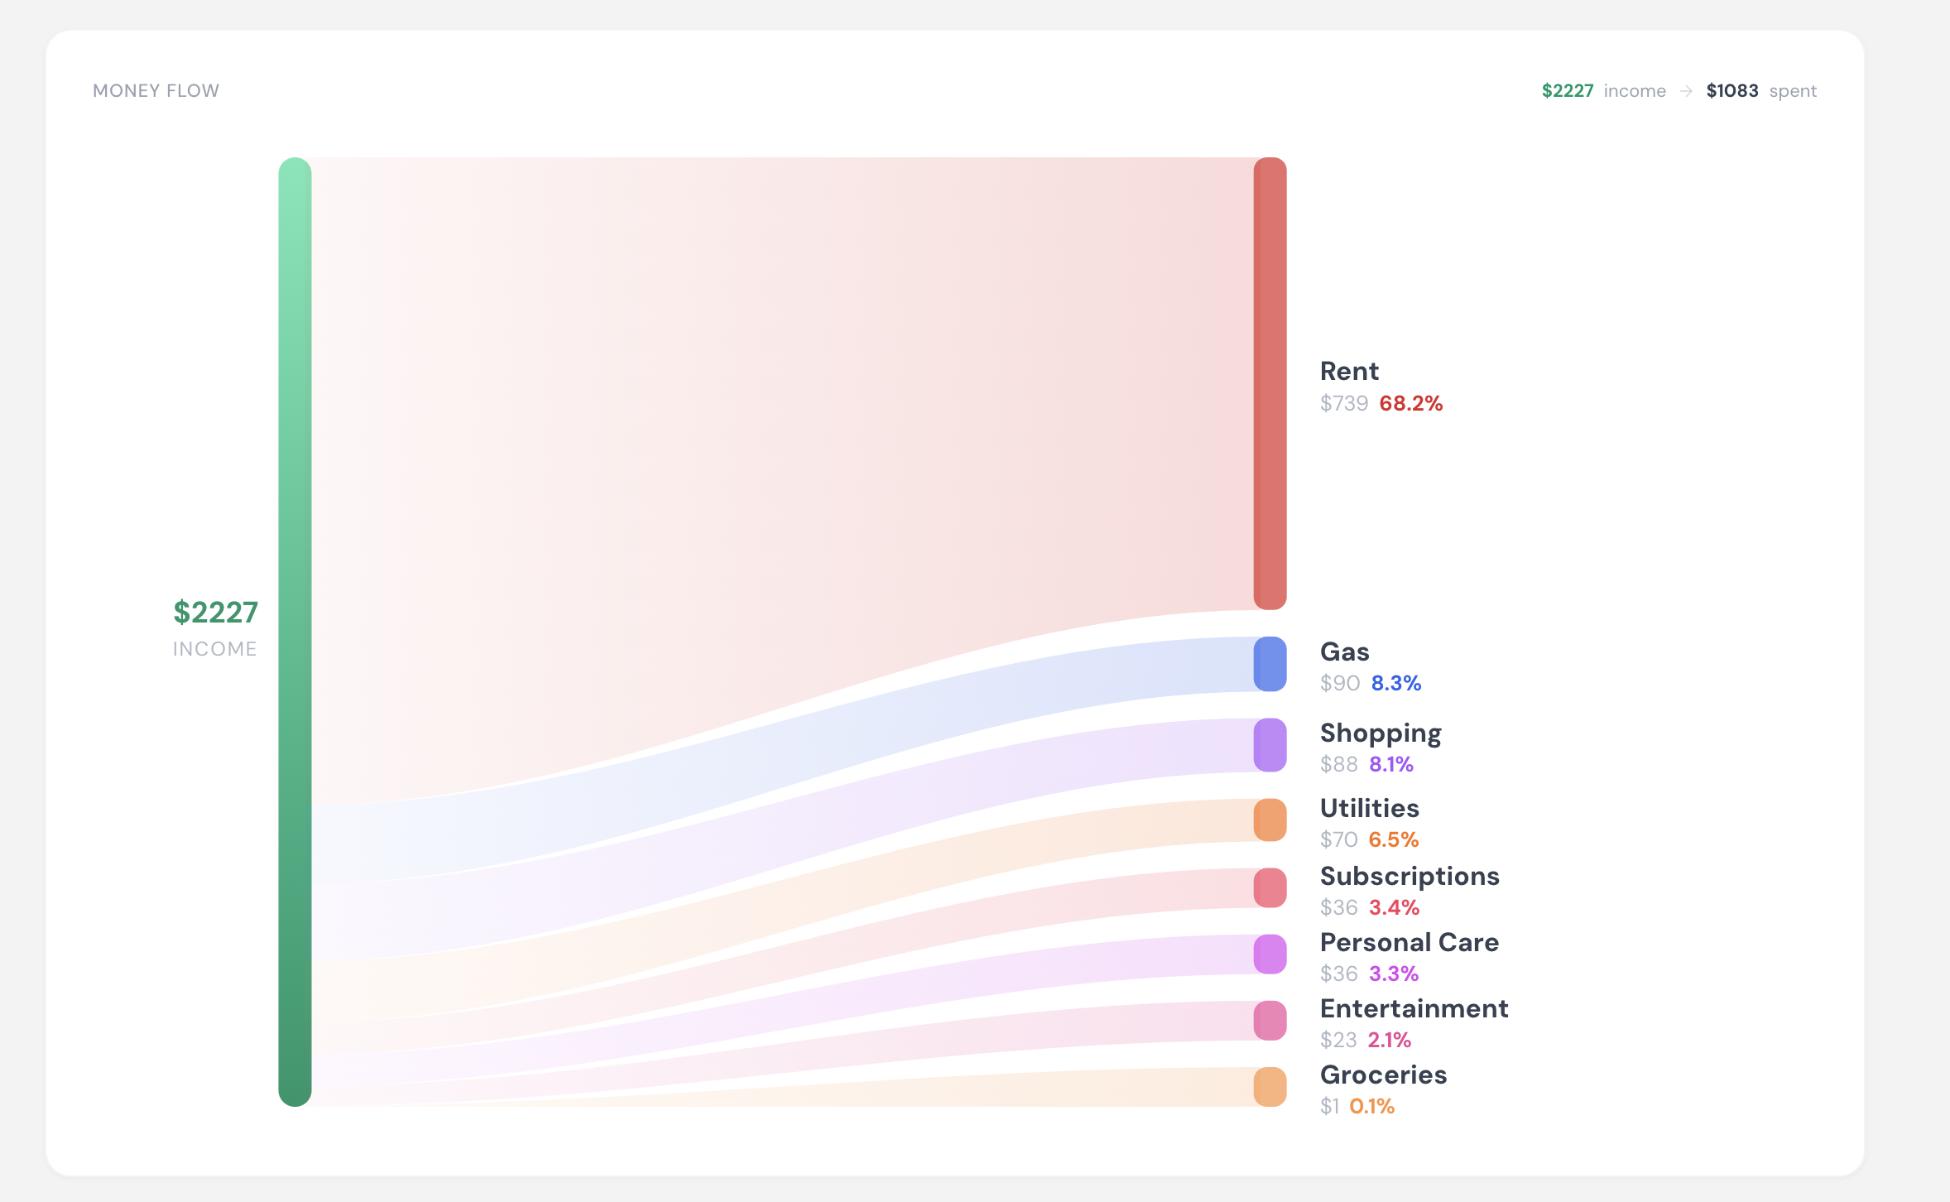1950x1202 pixels.
Task: Select the blue Gas node marker
Action: coord(1270,663)
